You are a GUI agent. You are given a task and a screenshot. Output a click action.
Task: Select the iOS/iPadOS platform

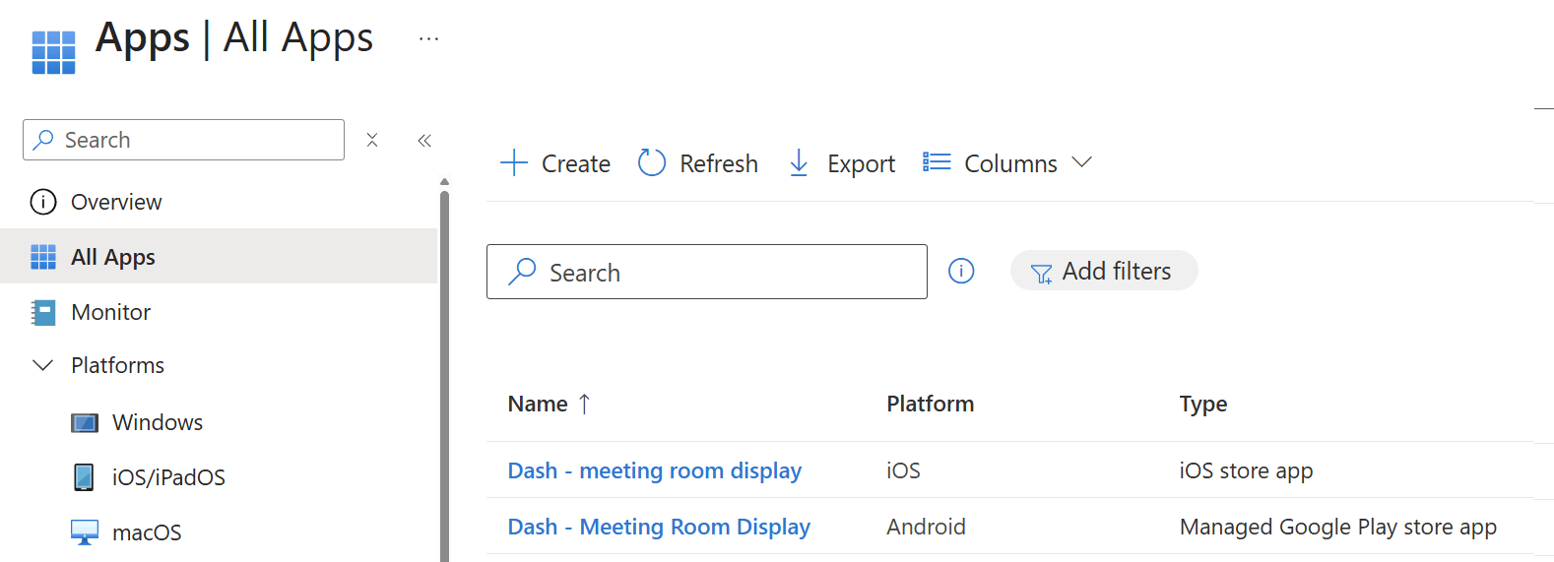tap(168, 477)
